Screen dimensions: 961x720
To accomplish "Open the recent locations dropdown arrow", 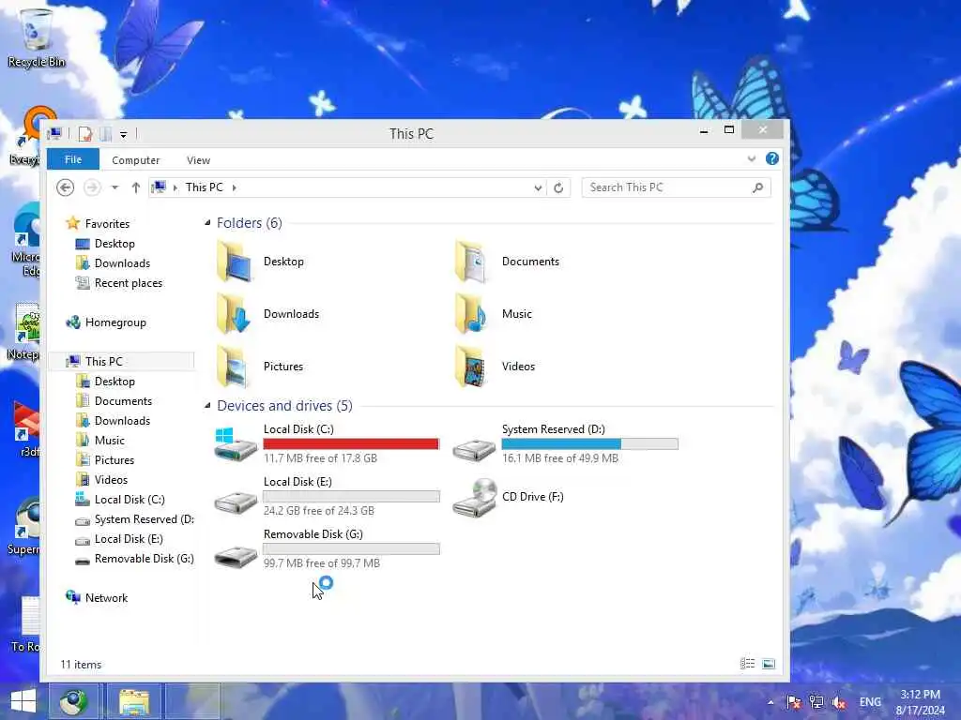I will (x=114, y=187).
